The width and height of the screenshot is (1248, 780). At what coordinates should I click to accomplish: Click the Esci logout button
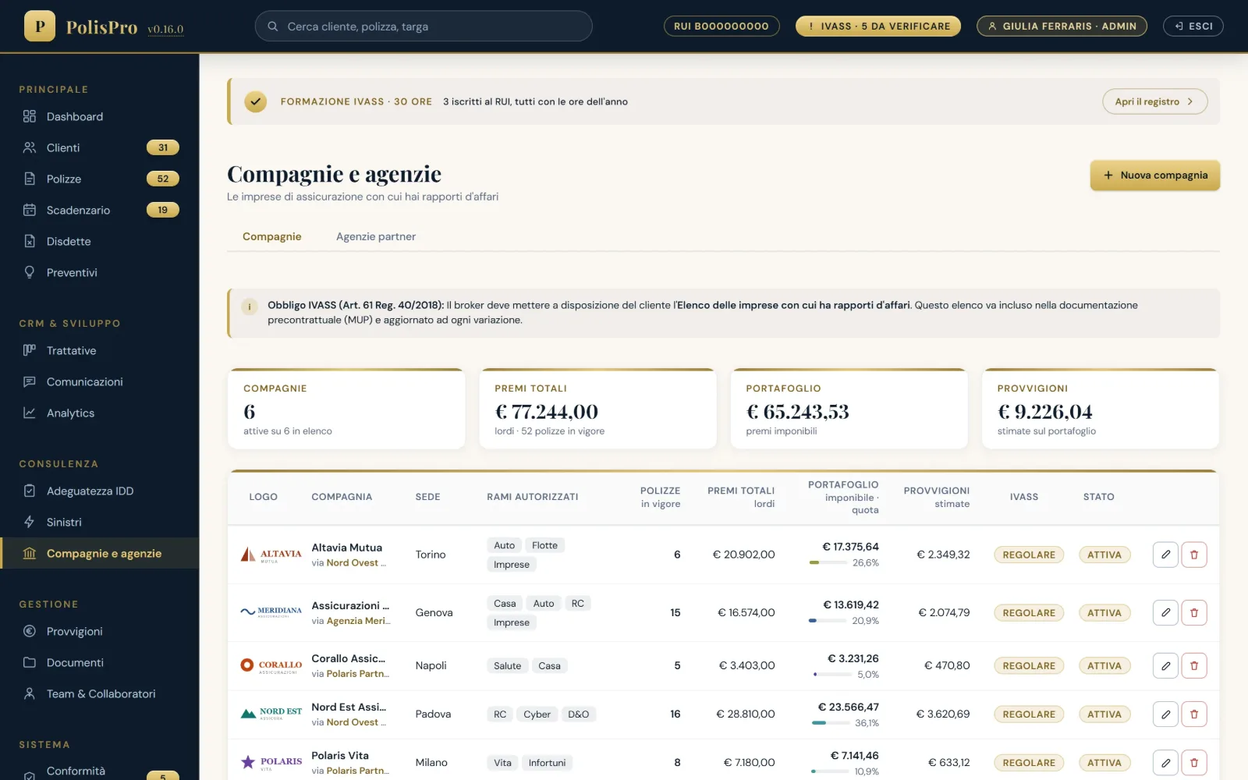pyautogui.click(x=1193, y=26)
